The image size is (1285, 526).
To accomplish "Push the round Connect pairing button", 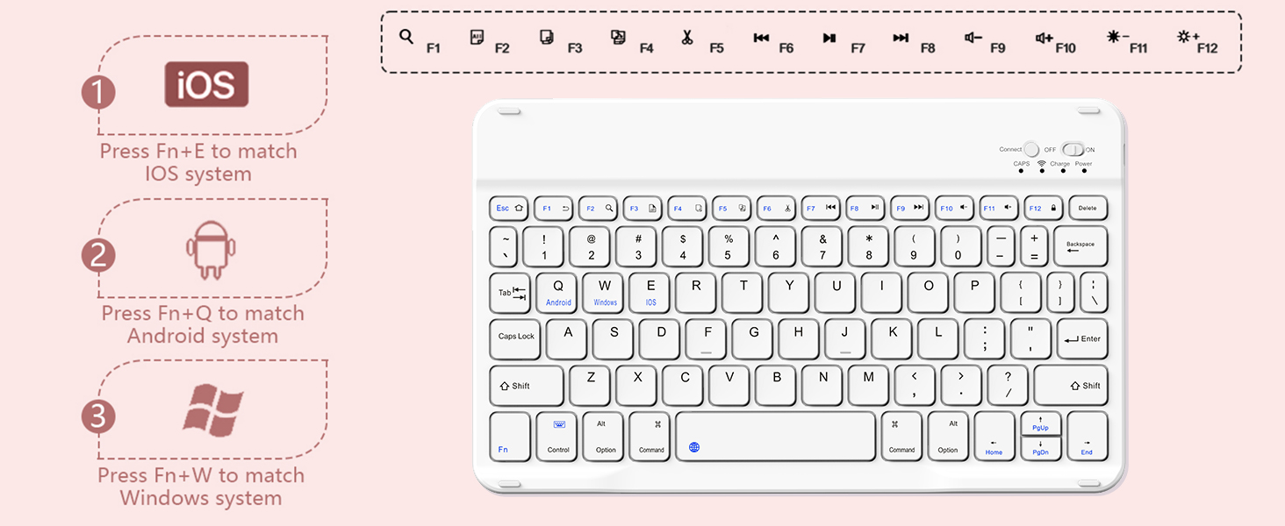I will pos(1031,150).
